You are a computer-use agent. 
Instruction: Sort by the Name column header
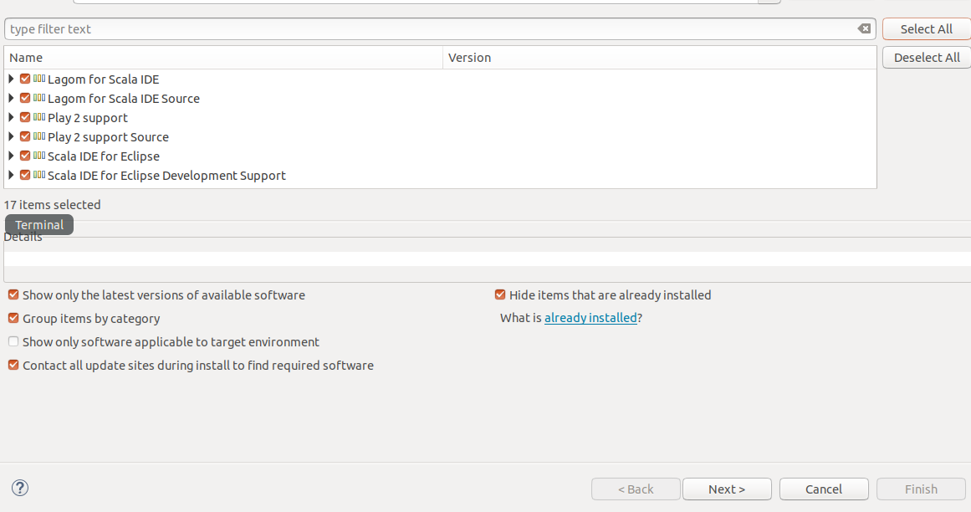coord(223,58)
